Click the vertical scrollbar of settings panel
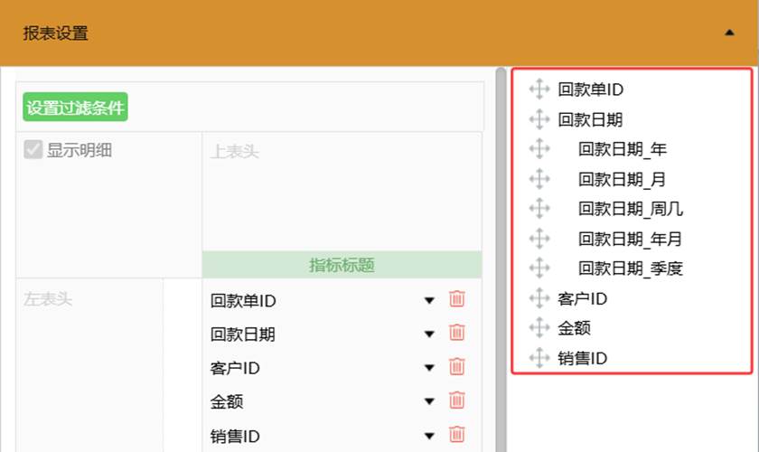Viewport: 759px width, 452px height. click(501, 259)
